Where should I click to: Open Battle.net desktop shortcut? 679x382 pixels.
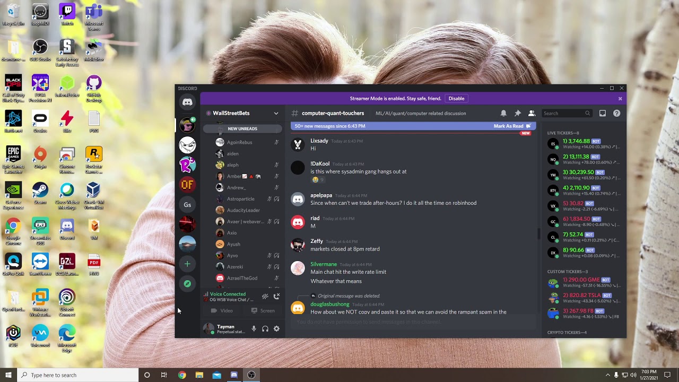pyautogui.click(x=13, y=121)
